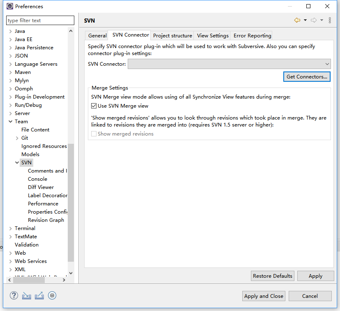
Task: Switch to the Project structure tab
Action: (172, 36)
